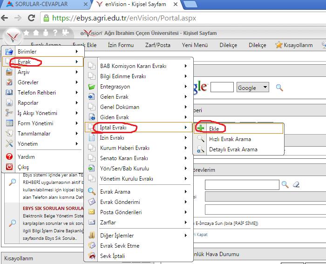Click the Sevk İptali entry

(112, 256)
